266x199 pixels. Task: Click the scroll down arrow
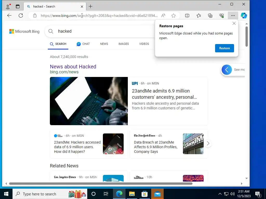click(247, 178)
